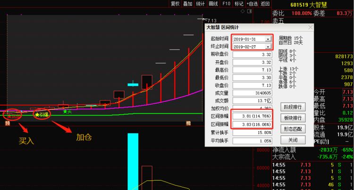Toggle the side panel icon above chart
This screenshot has width=354, height=190.
[x=250, y=11]
